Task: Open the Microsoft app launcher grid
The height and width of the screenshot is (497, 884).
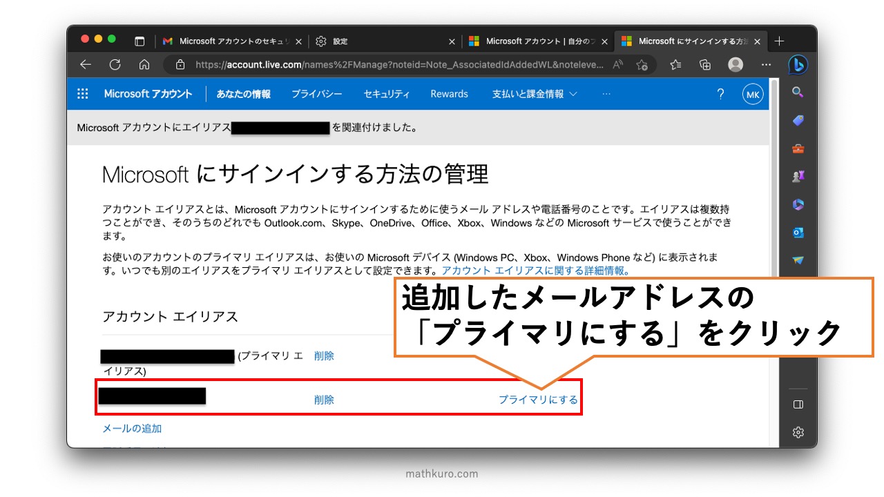Action: [83, 94]
